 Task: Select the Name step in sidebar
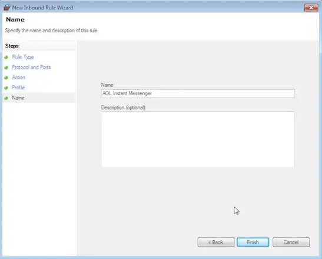[x=18, y=97]
